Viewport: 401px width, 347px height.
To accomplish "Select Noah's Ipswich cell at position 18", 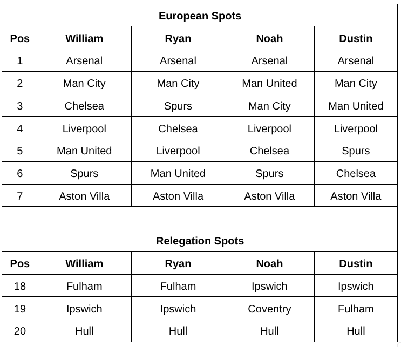I will [x=269, y=285].
